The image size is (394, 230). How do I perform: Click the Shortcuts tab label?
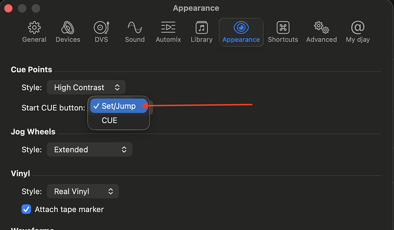point(283,39)
